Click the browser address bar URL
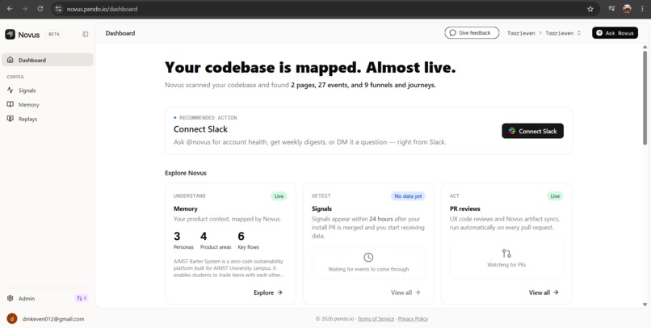The width and height of the screenshot is (651, 328). [x=102, y=9]
